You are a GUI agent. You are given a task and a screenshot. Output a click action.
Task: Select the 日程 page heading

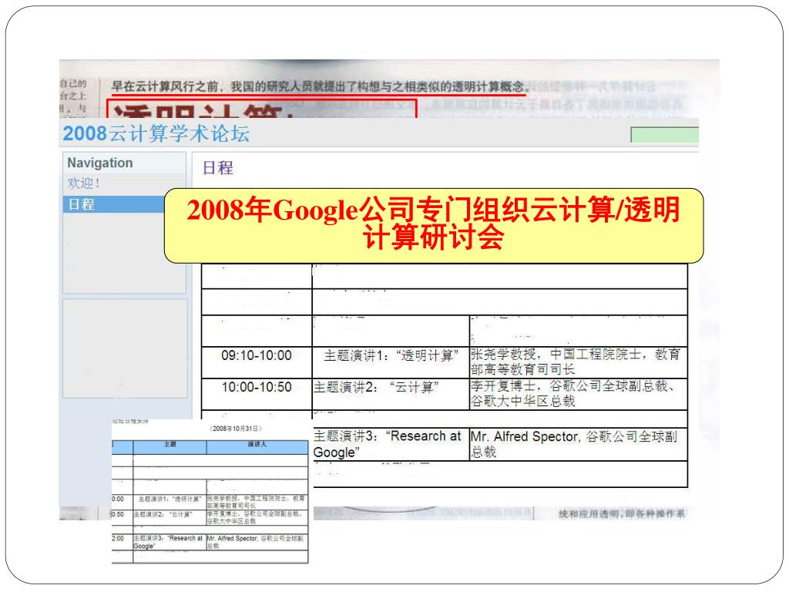218,167
